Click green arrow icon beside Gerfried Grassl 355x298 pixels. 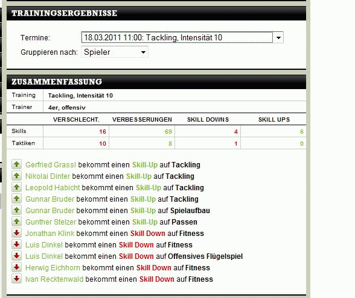[x=16, y=164]
